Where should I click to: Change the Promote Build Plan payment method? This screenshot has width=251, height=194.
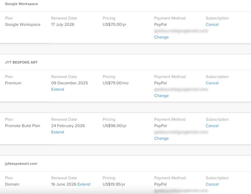point(161,138)
